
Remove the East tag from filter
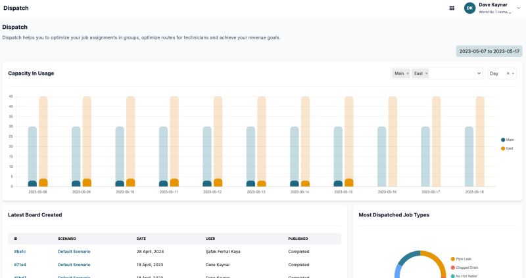[426, 73]
